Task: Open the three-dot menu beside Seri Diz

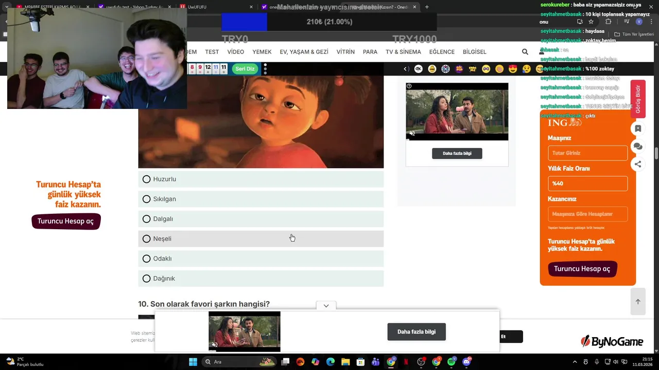Action: [x=265, y=69]
